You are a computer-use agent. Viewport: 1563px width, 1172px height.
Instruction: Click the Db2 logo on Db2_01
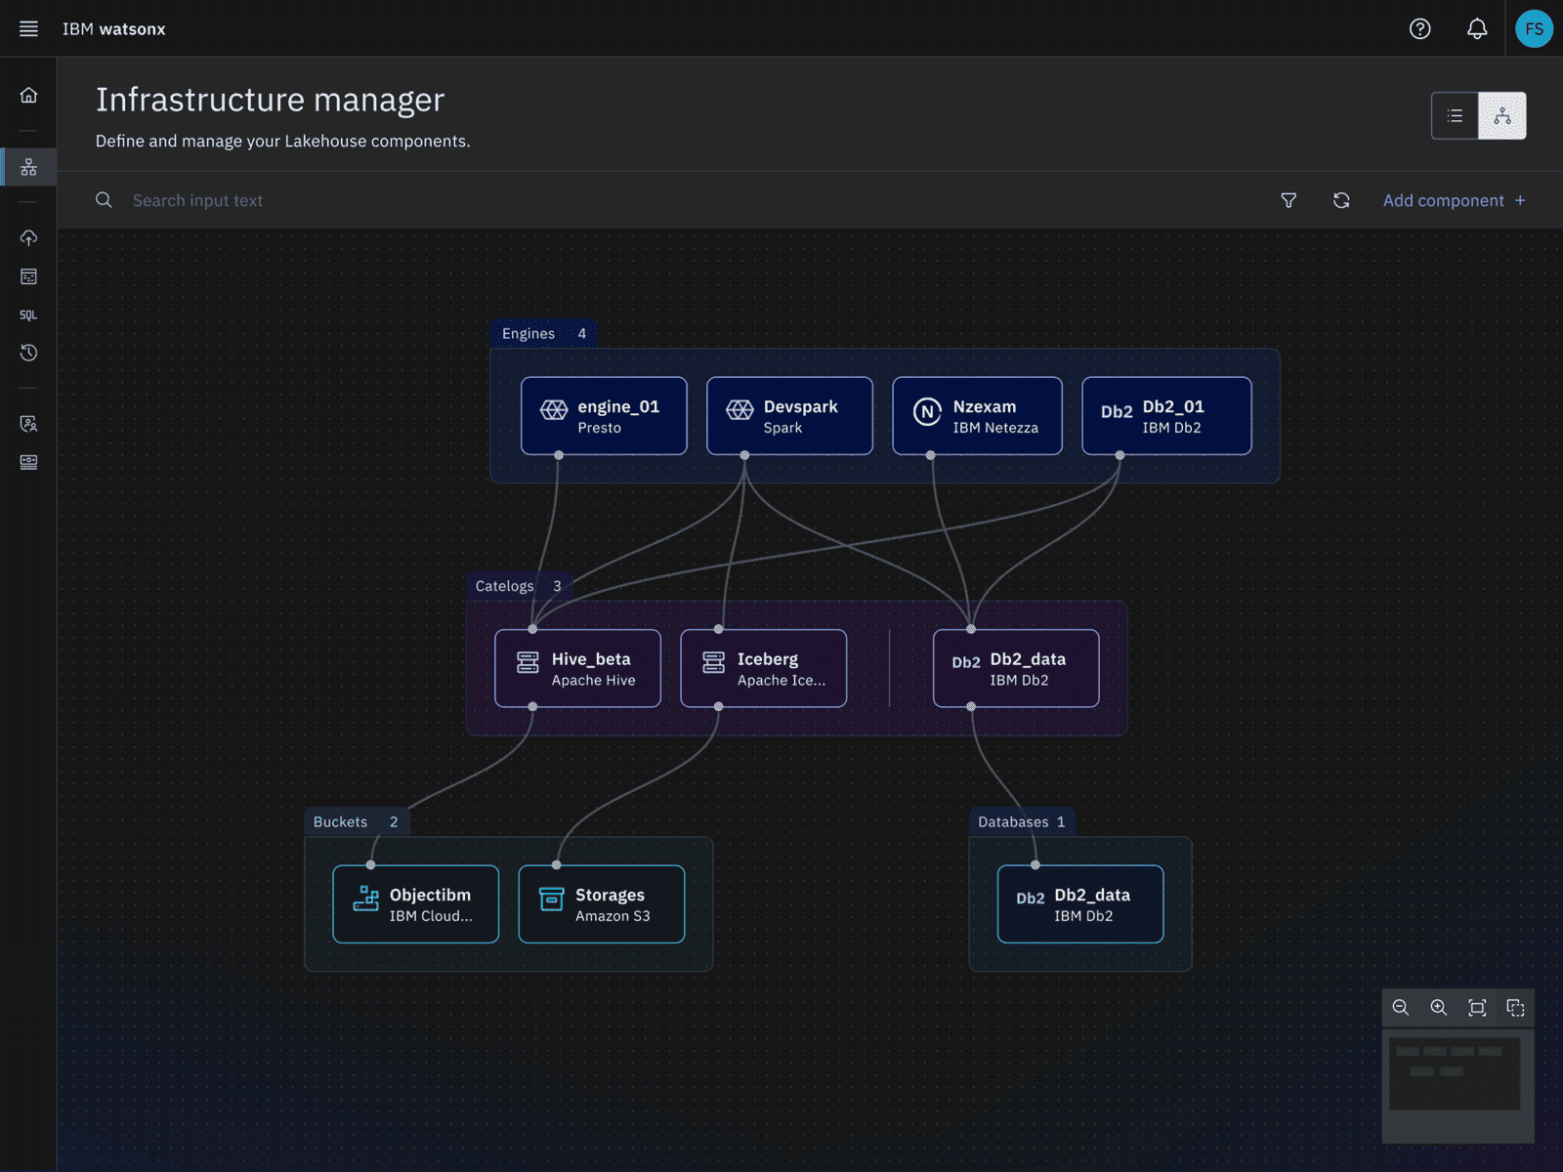click(1117, 412)
